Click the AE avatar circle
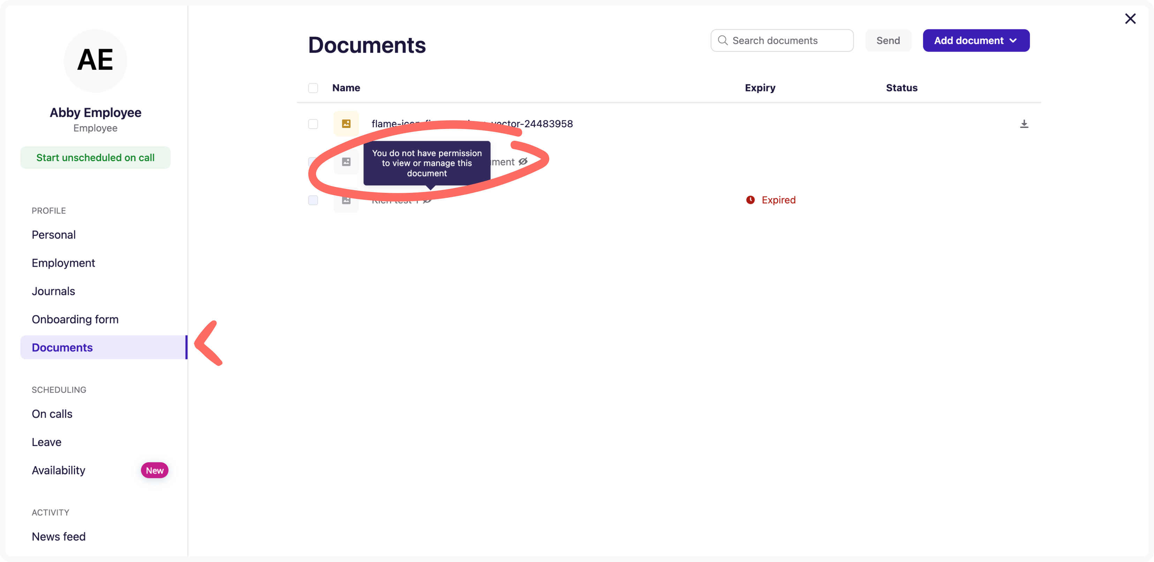1154x562 pixels. click(96, 60)
